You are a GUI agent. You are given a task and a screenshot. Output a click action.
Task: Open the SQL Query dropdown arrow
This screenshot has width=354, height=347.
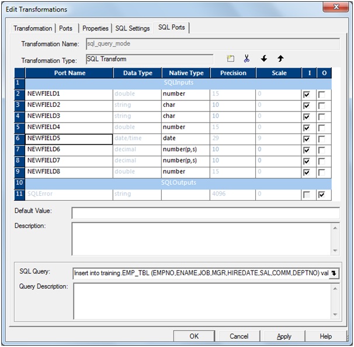[334, 274]
